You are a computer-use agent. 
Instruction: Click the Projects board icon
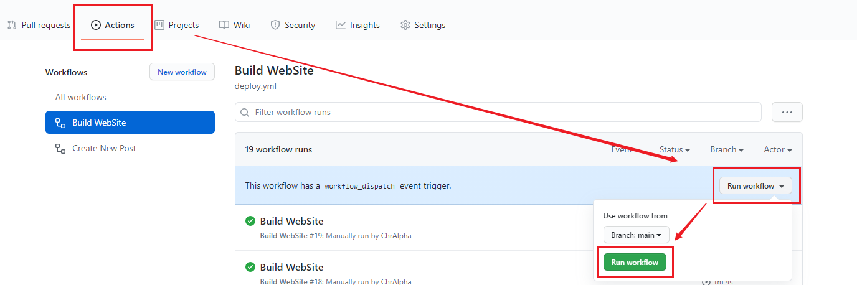[x=159, y=25]
